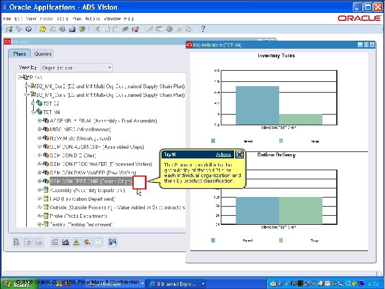Click the Planned legend swatch under Ontime Delivery
The height and width of the screenshot is (289, 385).
(x=213, y=240)
